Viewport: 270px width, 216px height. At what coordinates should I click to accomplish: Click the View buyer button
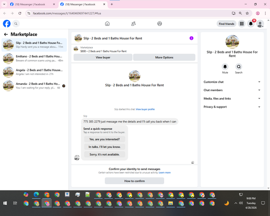103,57
